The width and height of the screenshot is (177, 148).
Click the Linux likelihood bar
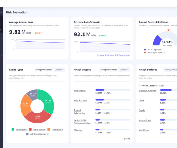(x=169, y=100)
